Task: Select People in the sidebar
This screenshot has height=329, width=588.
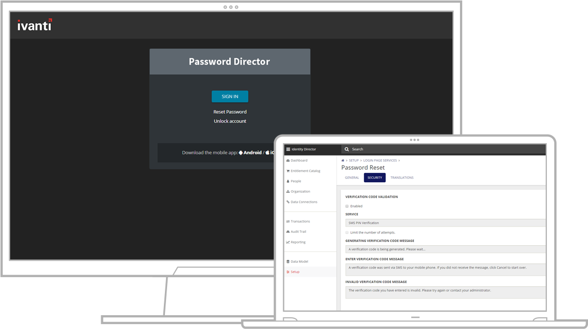Action: pyautogui.click(x=293, y=182)
